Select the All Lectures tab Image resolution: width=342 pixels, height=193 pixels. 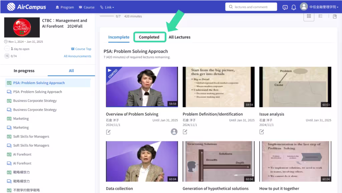pos(179,37)
